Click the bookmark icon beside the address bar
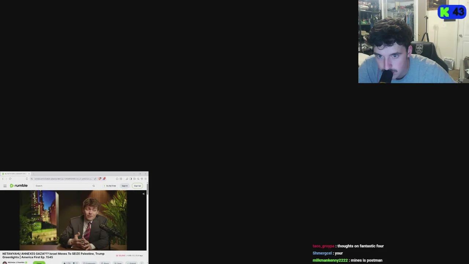The width and height of the screenshot is (469, 264). click(x=27, y=179)
